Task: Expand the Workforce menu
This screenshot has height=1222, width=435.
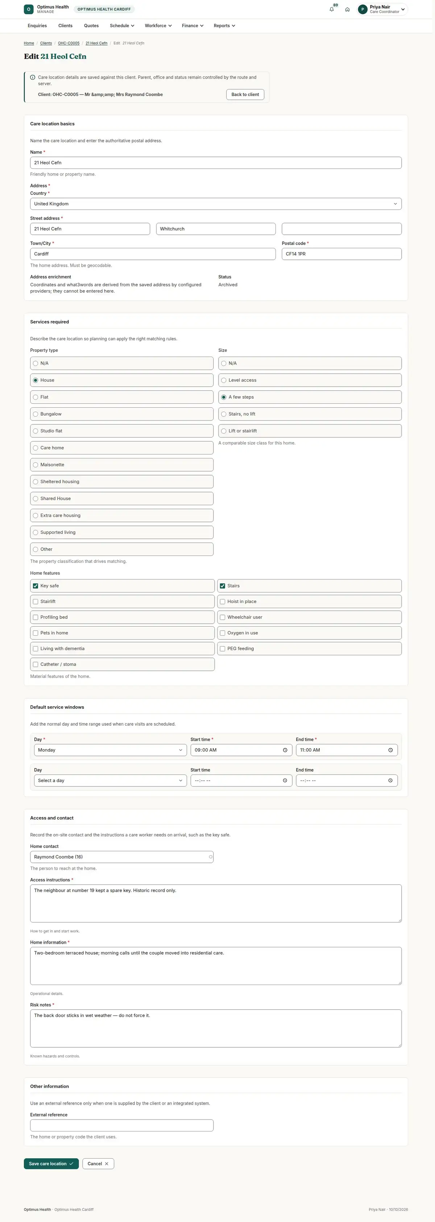Action: pyautogui.click(x=158, y=26)
